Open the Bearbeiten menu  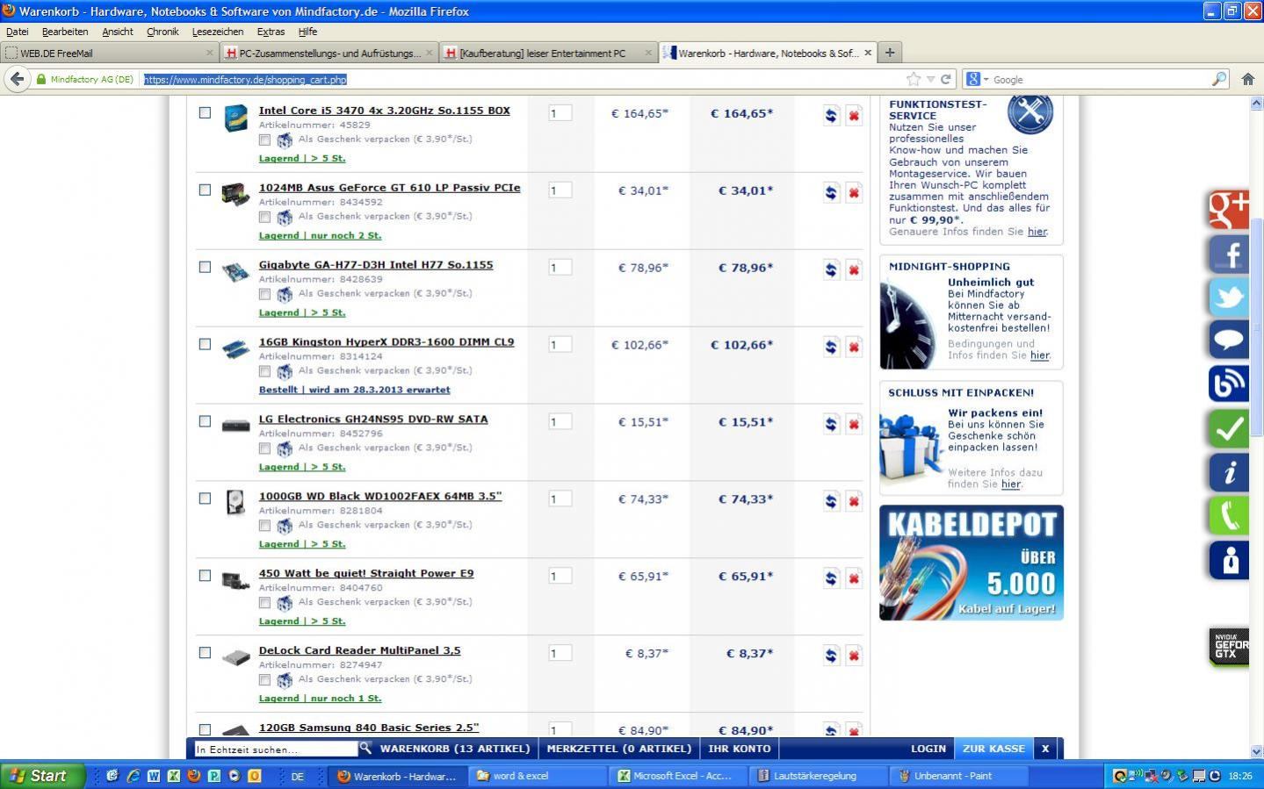coord(65,32)
